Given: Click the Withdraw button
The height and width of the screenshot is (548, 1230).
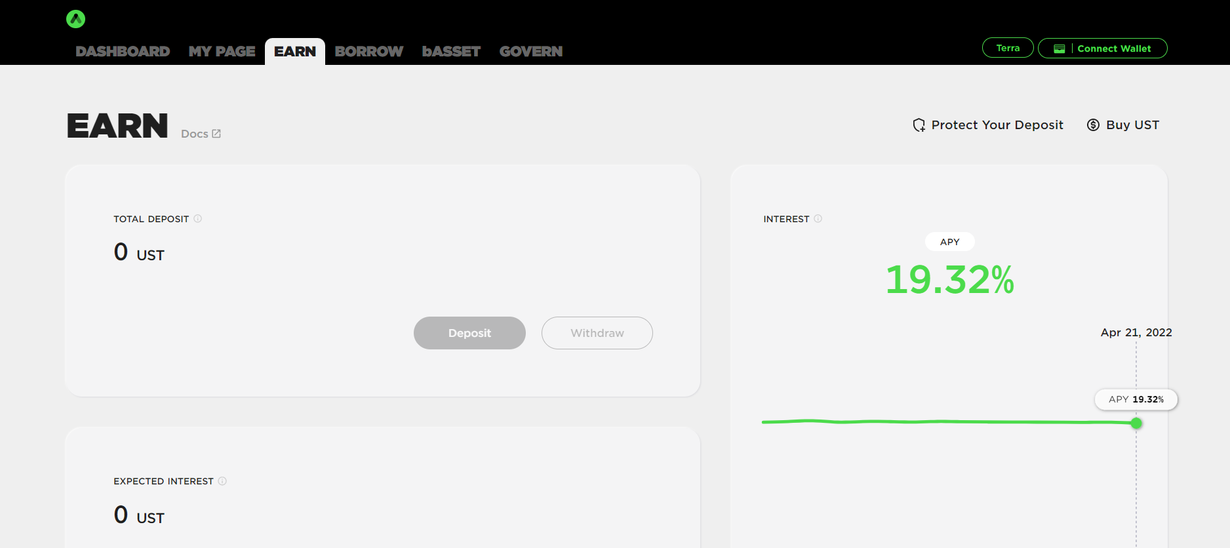Looking at the screenshot, I should pos(597,333).
